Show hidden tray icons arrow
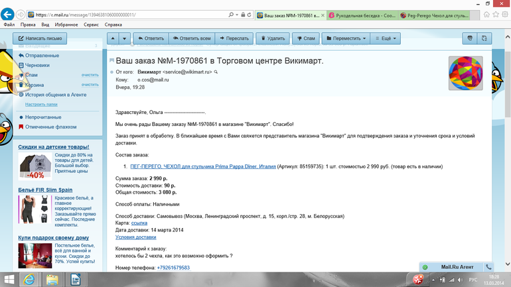The height and width of the screenshot is (287, 511). click(433, 280)
